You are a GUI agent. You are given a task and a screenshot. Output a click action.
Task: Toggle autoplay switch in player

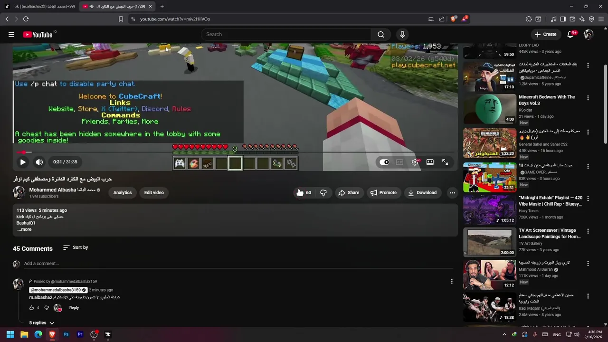pos(384,162)
